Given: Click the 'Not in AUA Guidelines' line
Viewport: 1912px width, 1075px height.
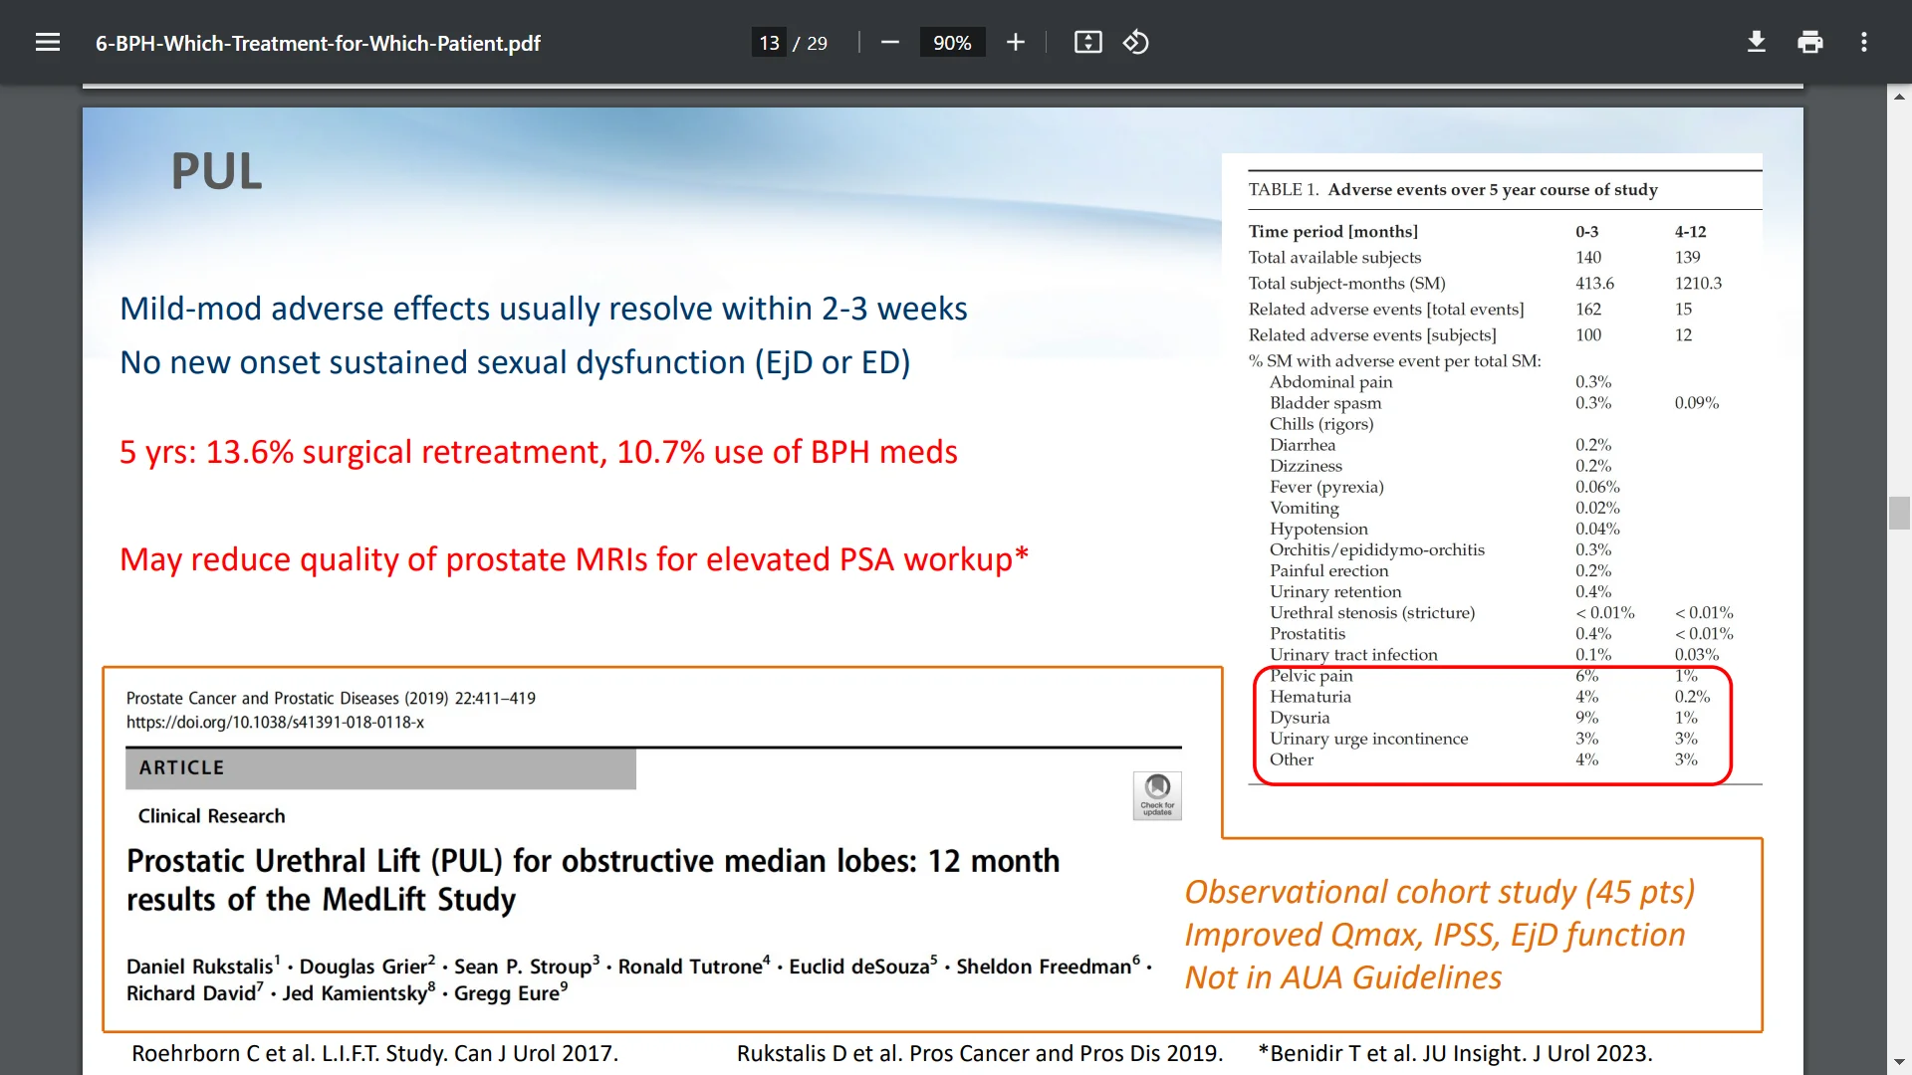Looking at the screenshot, I should pos(1343,977).
